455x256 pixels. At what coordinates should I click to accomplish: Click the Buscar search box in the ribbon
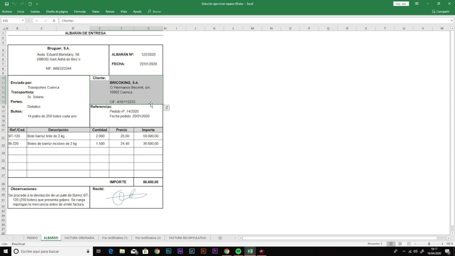(154, 12)
